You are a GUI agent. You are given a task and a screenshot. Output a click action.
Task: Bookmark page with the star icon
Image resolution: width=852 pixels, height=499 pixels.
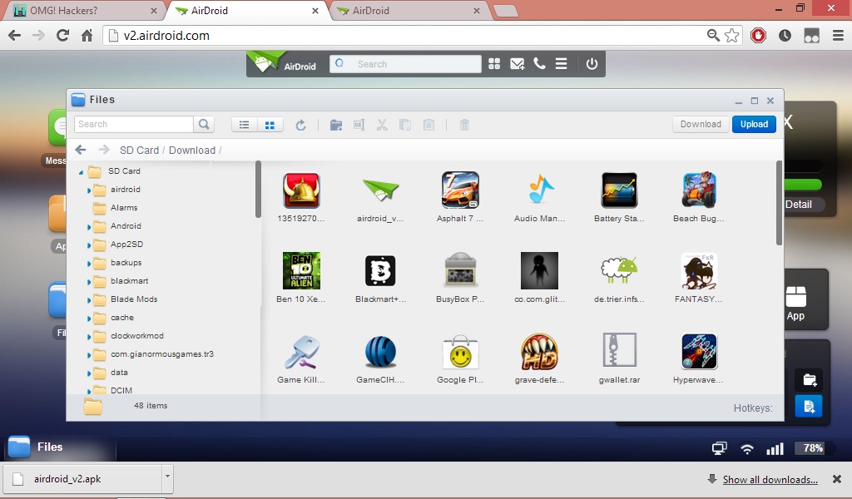pyautogui.click(x=732, y=35)
